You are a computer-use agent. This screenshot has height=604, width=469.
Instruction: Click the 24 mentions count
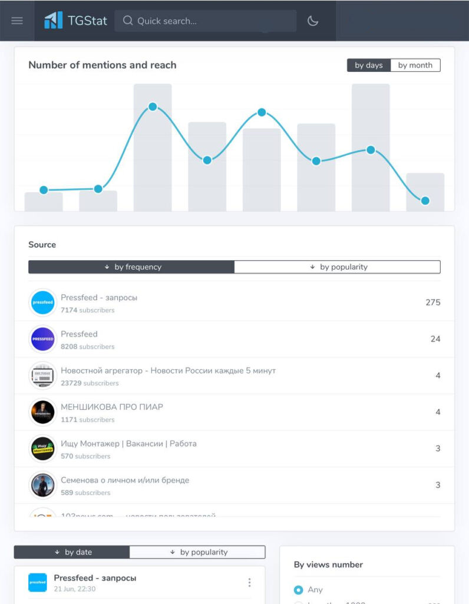pyautogui.click(x=435, y=339)
